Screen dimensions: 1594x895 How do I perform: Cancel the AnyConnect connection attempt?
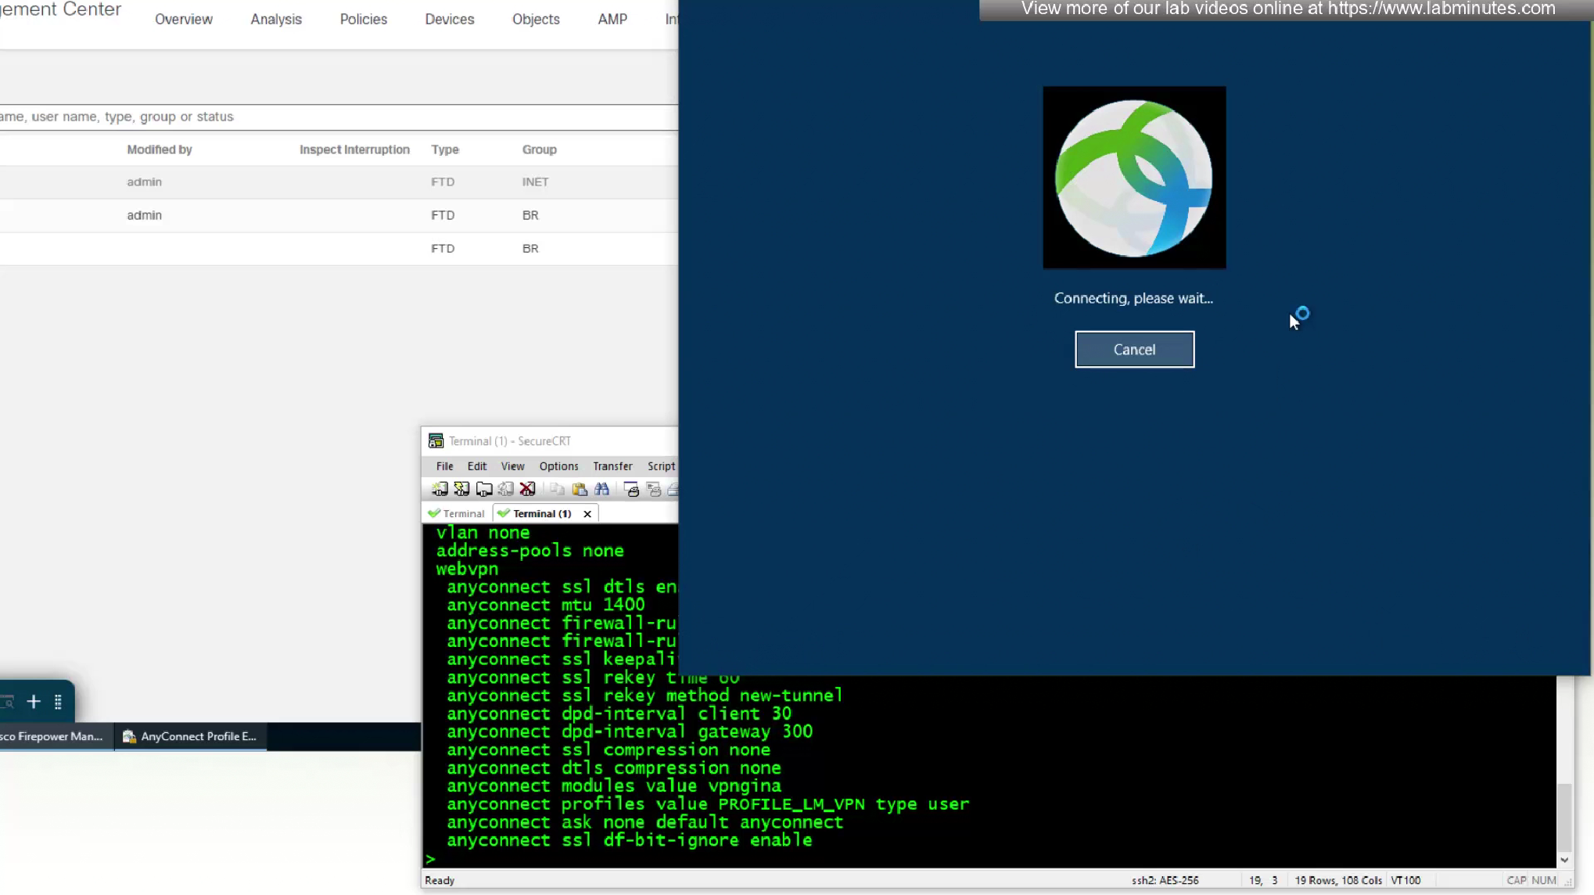click(x=1134, y=350)
